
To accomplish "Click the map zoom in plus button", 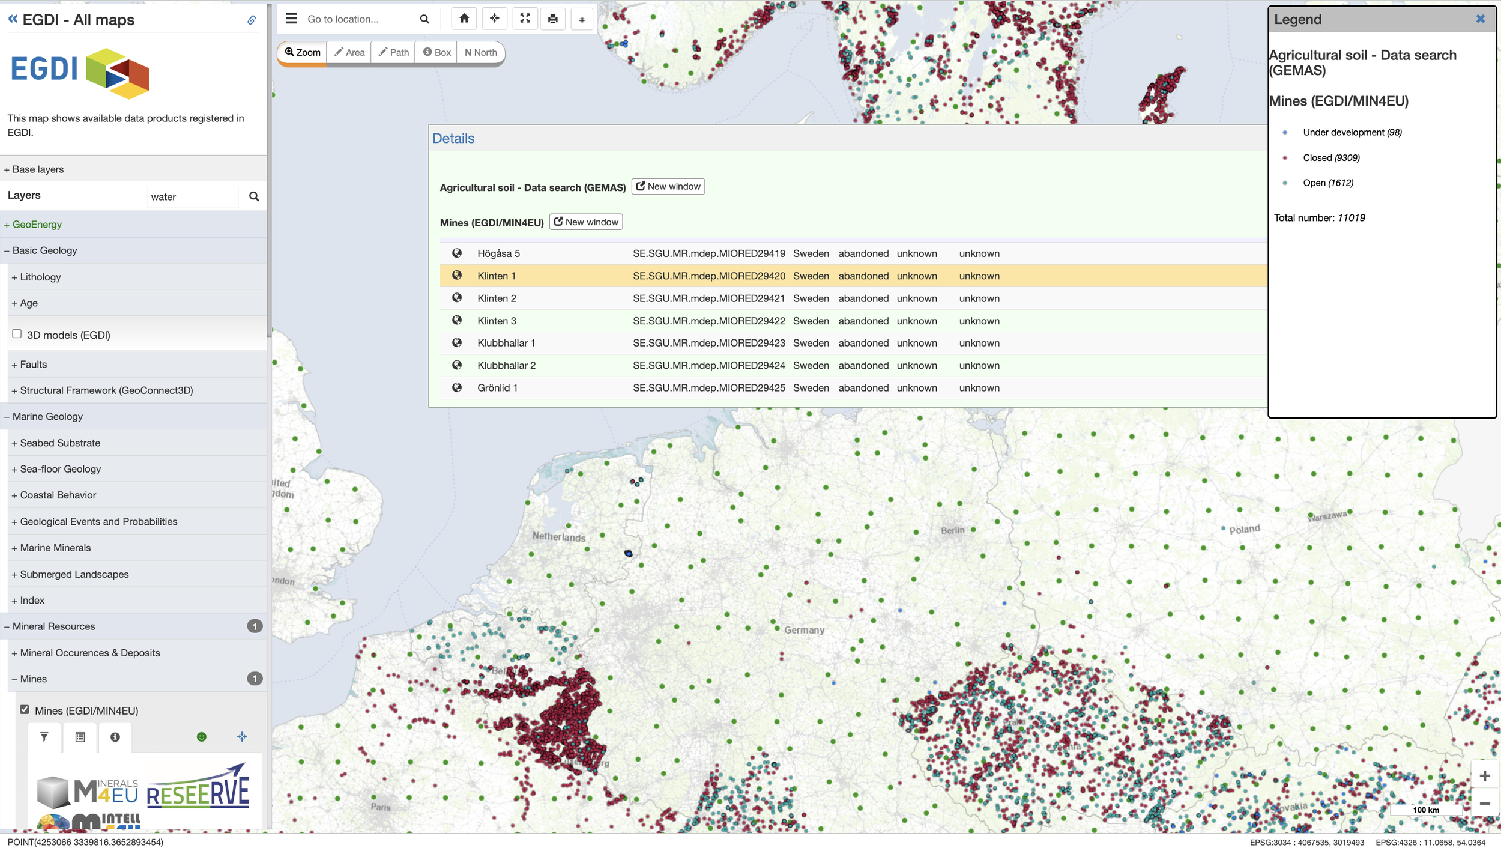I will coord(1484,776).
